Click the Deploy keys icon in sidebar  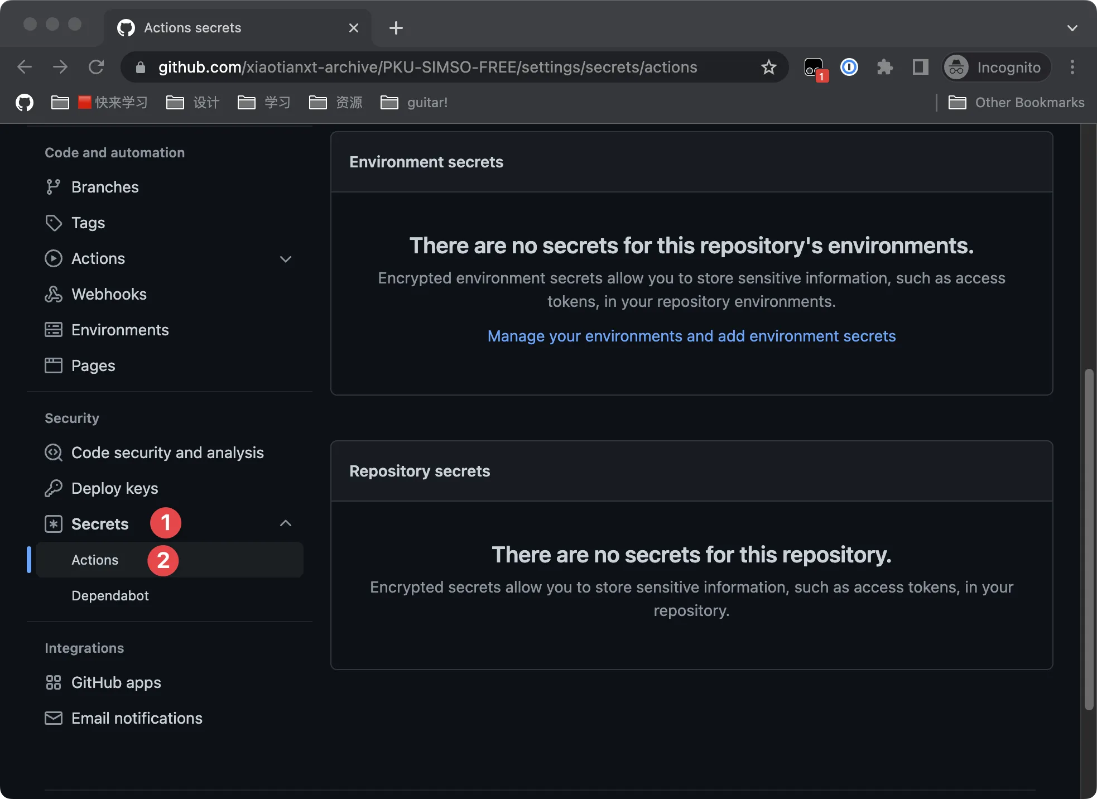(54, 488)
